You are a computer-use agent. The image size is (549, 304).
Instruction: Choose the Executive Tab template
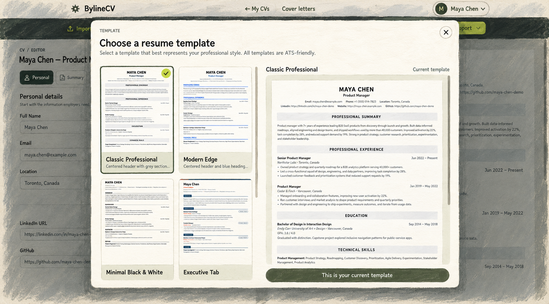pyautogui.click(x=215, y=229)
